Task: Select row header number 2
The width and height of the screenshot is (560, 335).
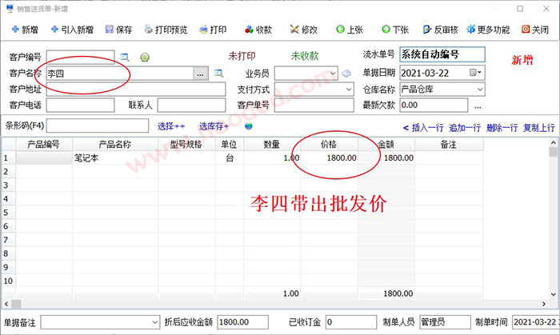Action: click(x=8, y=172)
